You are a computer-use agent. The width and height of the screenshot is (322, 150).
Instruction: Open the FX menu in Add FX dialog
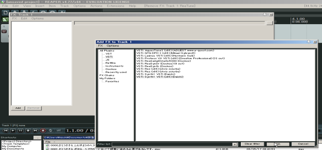100,46
